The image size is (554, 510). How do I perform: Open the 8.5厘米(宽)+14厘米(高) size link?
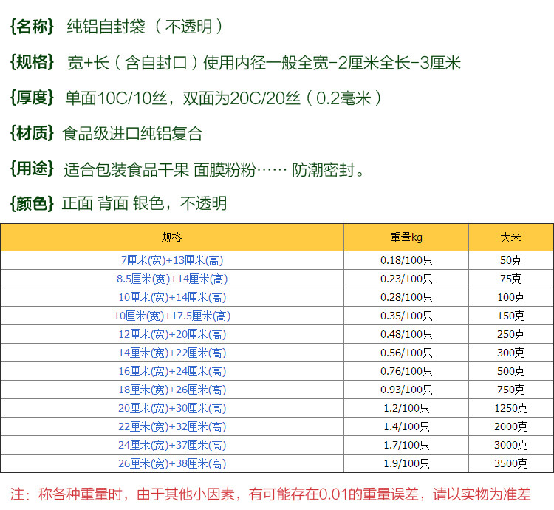[x=172, y=279]
